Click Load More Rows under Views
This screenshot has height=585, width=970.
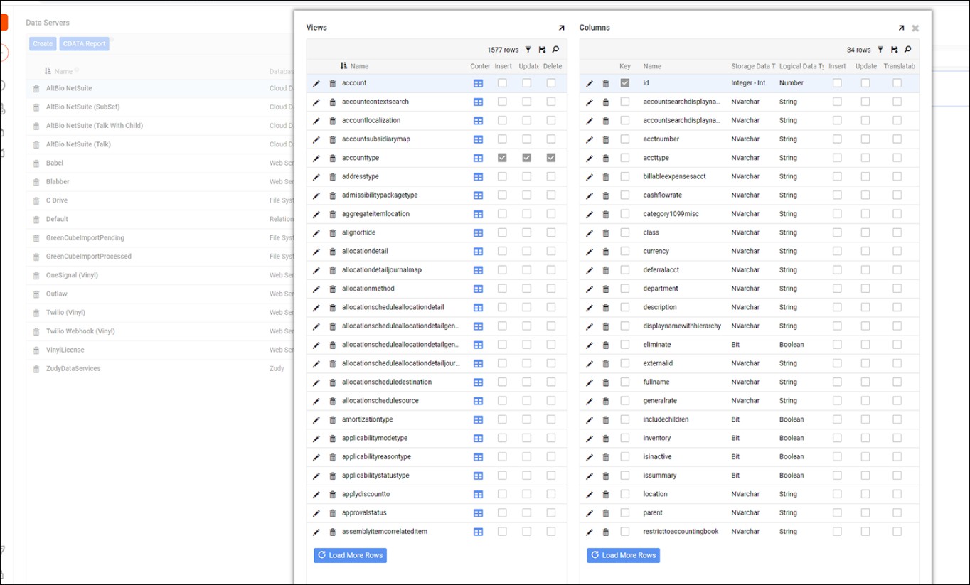pyautogui.click(x=351, y=555)
